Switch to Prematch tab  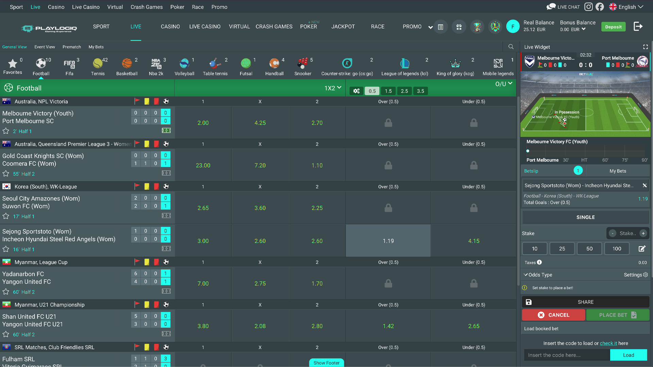coord(72,47)
